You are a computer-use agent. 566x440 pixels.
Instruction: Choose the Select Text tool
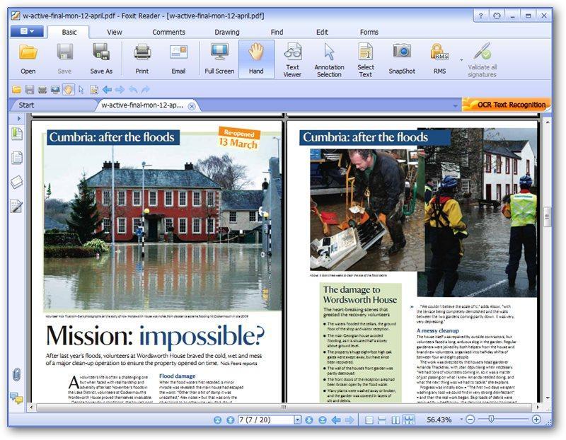pos(365,59)
